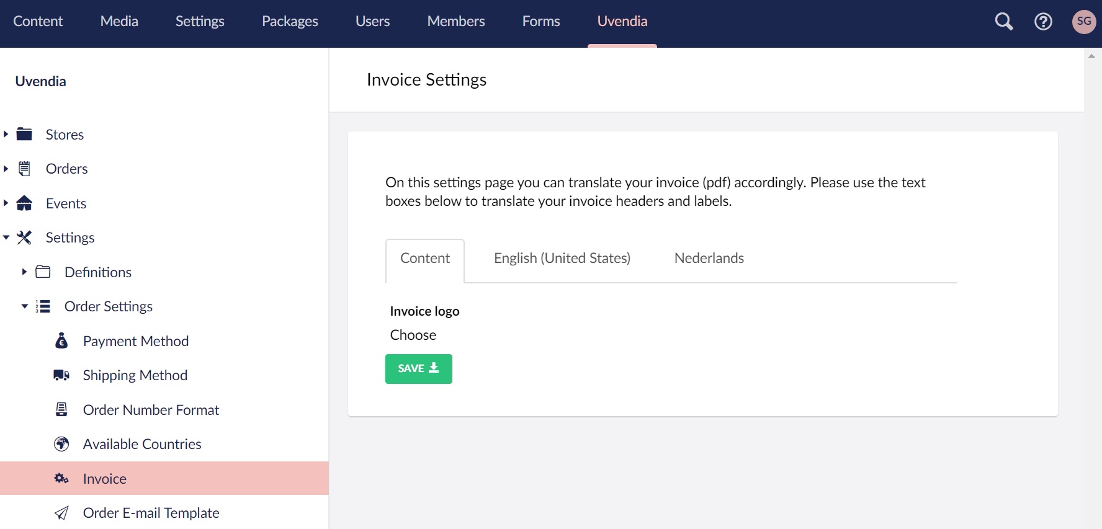Expand the Orders tree node
The height and width of the screenshot is (529, 1102).
(6, 169)
